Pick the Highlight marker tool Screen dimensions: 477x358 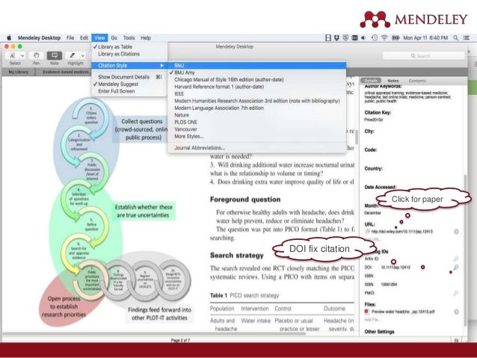(x=73, y=55)
